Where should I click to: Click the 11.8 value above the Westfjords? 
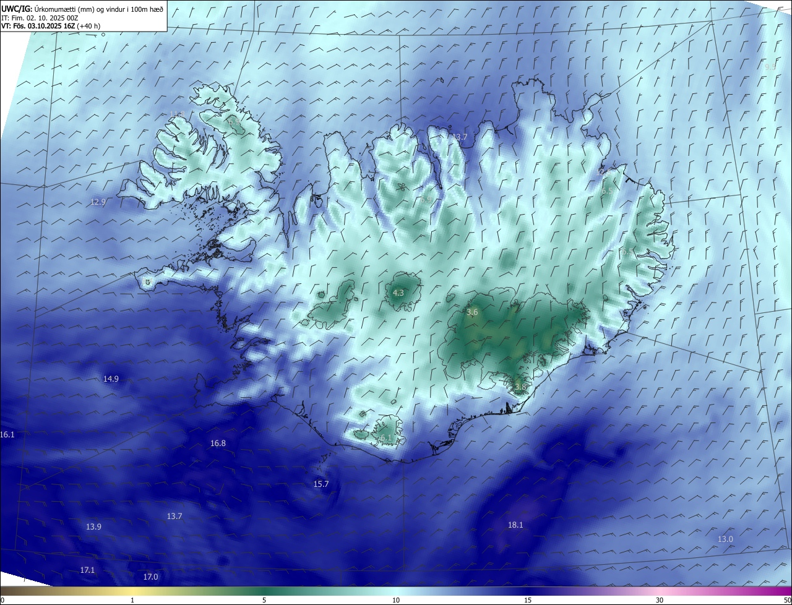click(178, 114)
